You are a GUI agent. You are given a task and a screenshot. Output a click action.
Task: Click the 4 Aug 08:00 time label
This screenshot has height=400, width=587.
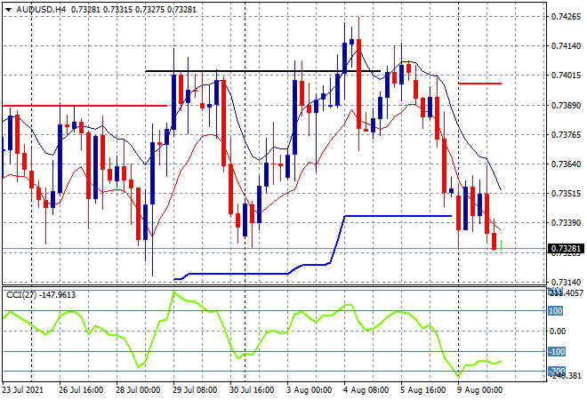click(x=366, y=389)
